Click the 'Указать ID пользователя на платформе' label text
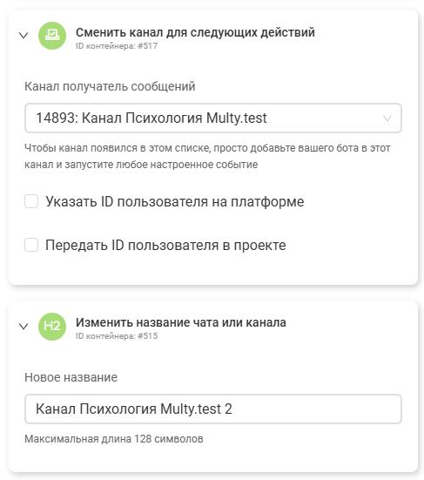This screenshot has height=480, width=424. (x=175, y=201)
